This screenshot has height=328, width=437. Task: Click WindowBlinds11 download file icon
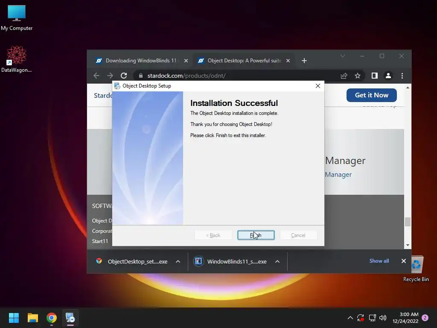coord(198,261)
